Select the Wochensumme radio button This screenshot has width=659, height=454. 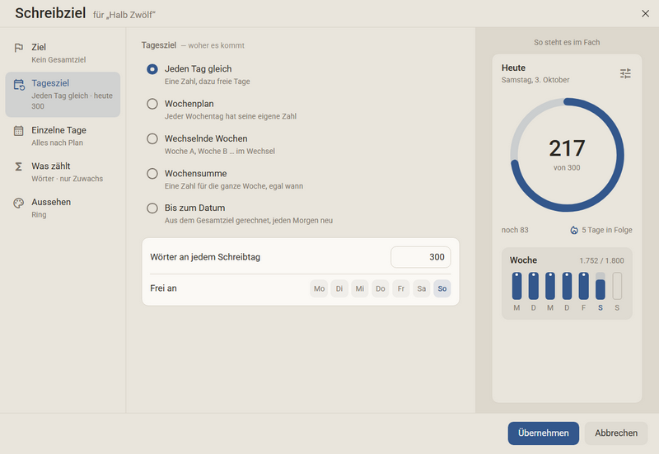[x=152, y=174]
